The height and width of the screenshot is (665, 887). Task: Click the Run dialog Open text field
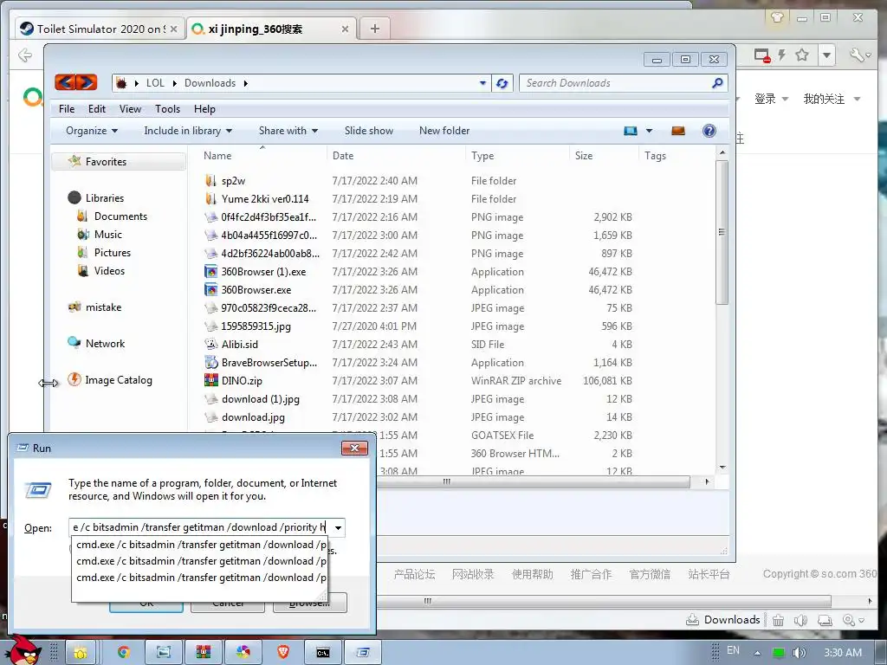pos(200,527)
